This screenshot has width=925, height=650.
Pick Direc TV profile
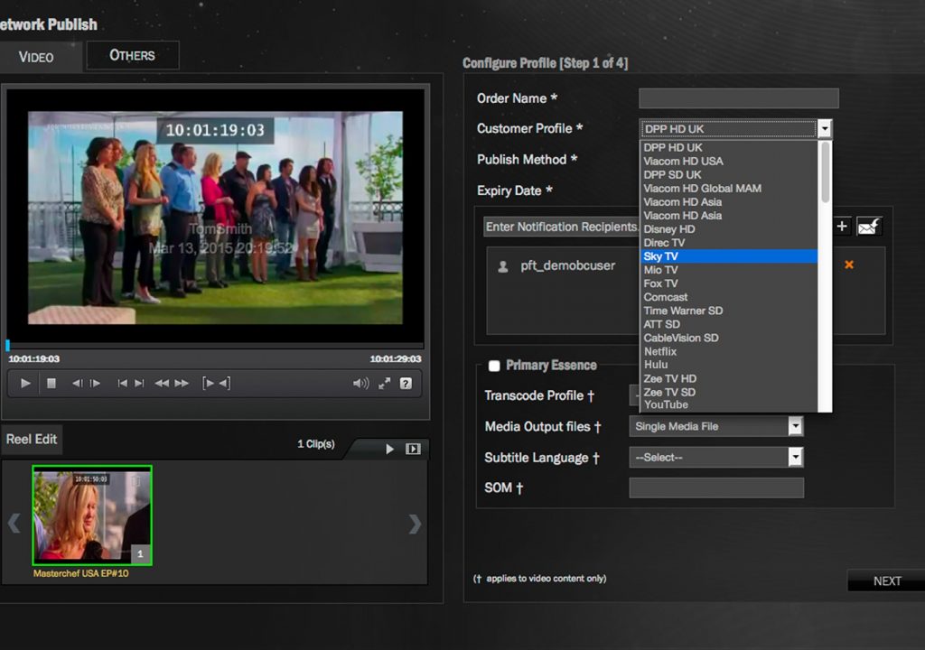pos(729,243)
